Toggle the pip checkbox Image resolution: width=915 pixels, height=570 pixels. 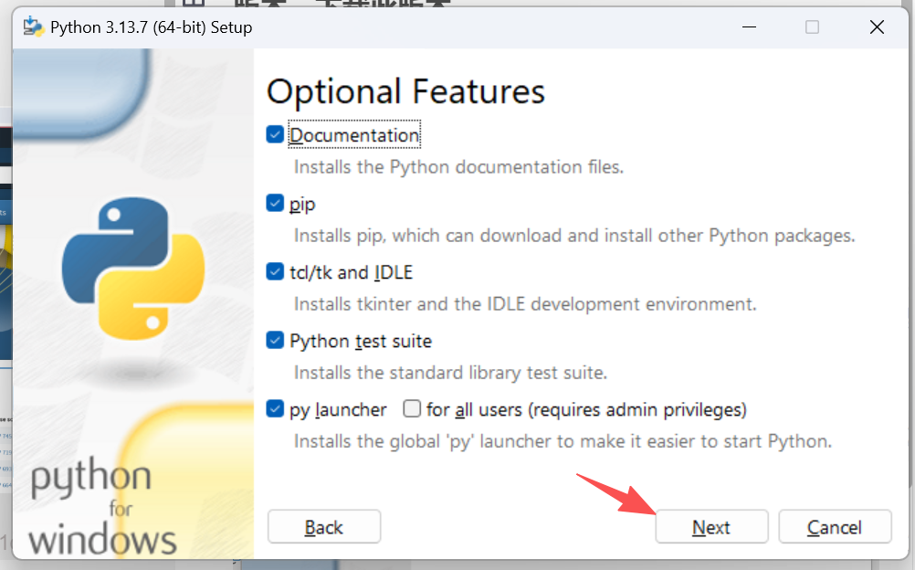click(x=275, y=203)
